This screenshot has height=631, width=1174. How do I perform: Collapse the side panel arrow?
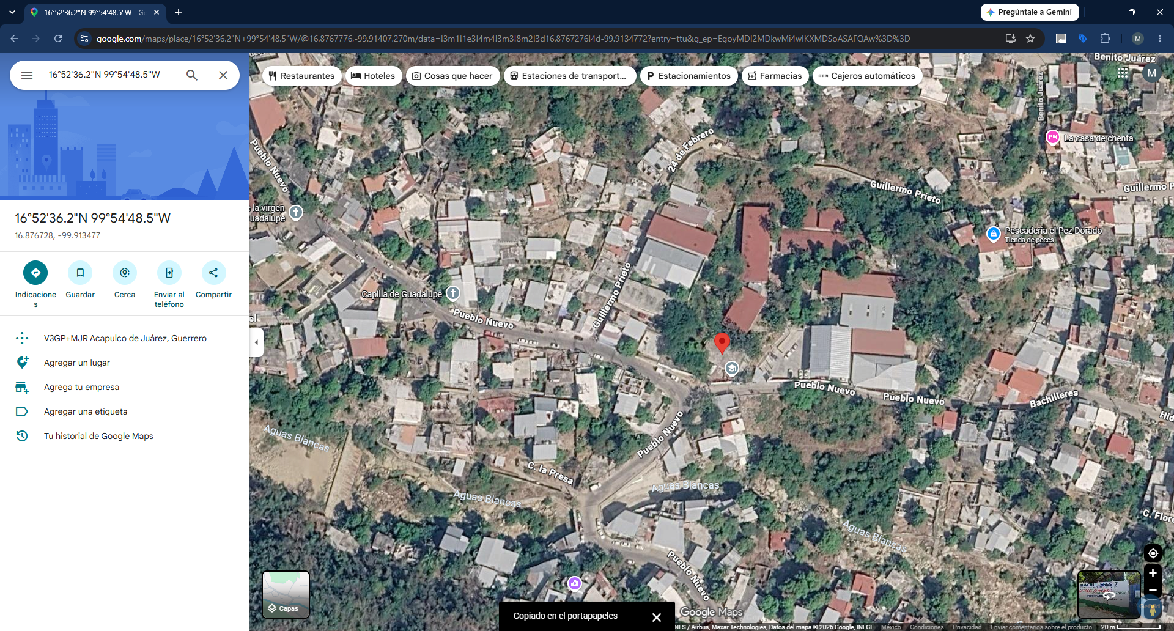pos(257,342)
